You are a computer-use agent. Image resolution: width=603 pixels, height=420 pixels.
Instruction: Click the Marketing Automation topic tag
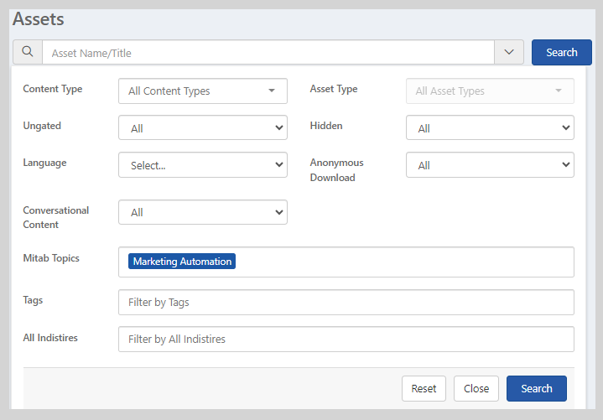(x=182, y=262)
